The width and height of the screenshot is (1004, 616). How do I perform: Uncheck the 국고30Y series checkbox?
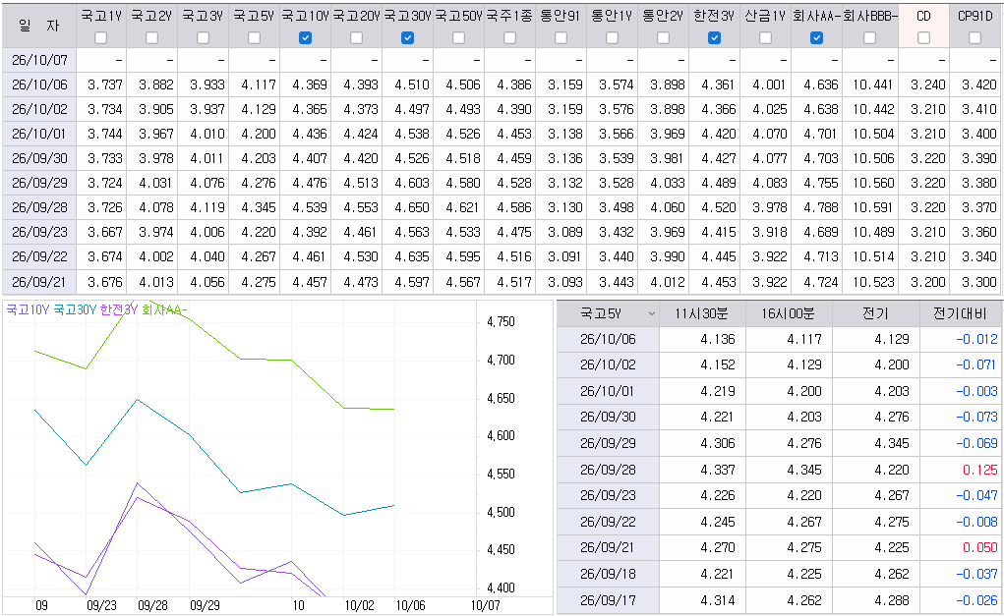coord(407,38)
